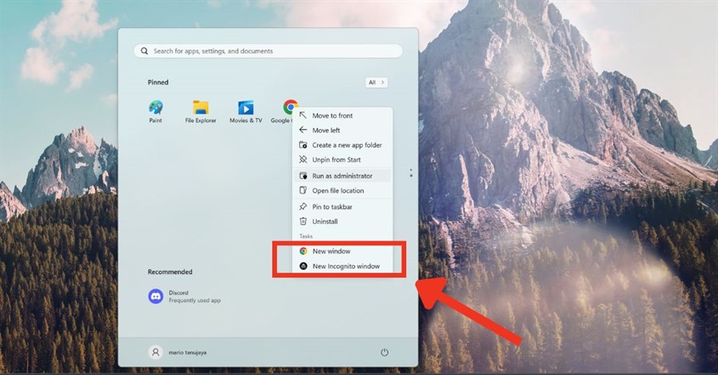Open the mario tanujaya user account
Screen dimensions: 718x375
(x=178, y=352)
